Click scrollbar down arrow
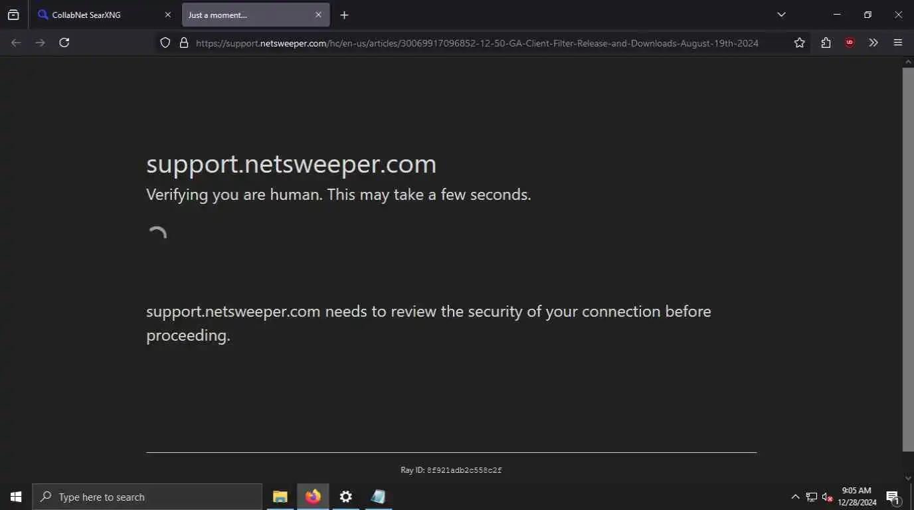Image resolution: width=914 pixels, height=510 pixels. 908,478
